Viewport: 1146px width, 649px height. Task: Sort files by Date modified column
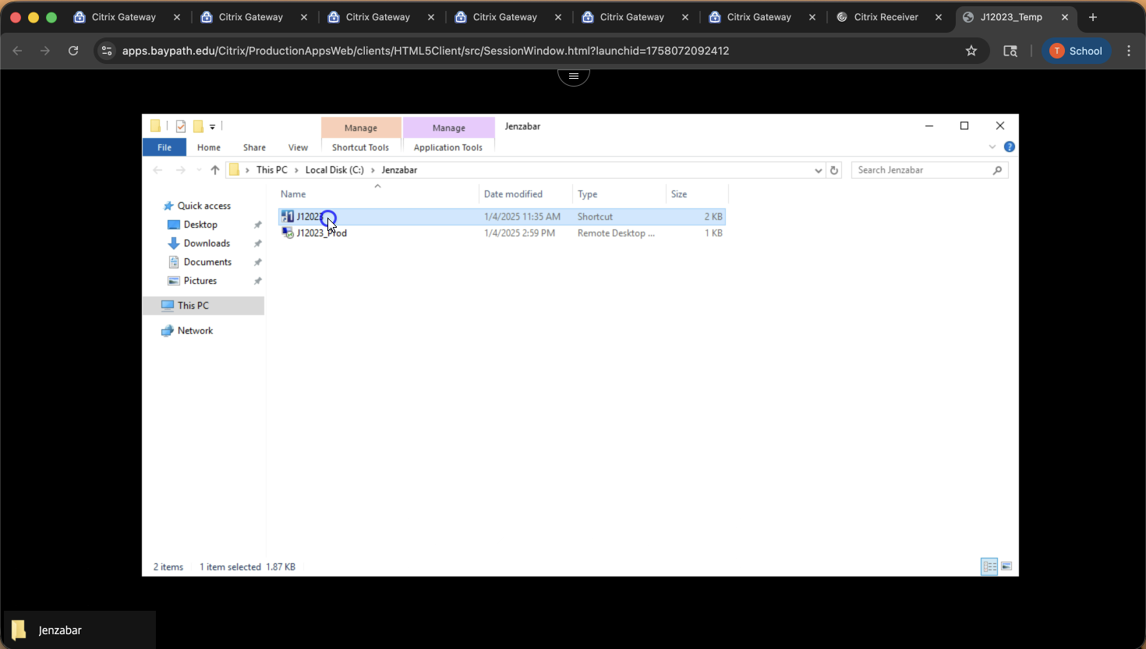tap(513, 194)
